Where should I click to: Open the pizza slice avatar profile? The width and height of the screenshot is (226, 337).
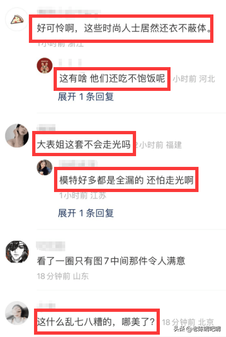click(17, 19)
